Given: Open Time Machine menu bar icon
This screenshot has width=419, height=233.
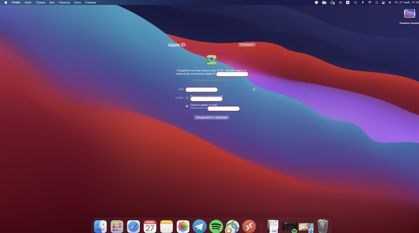Looking at the screenshot, I should click(x=355, y=2).
